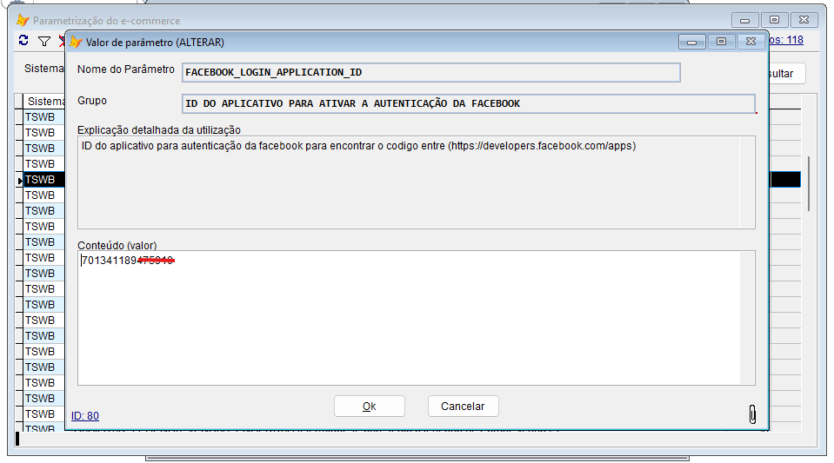The image size is (834, 463).
Task: Click the paperclip attachment icon
Action: 752,414
